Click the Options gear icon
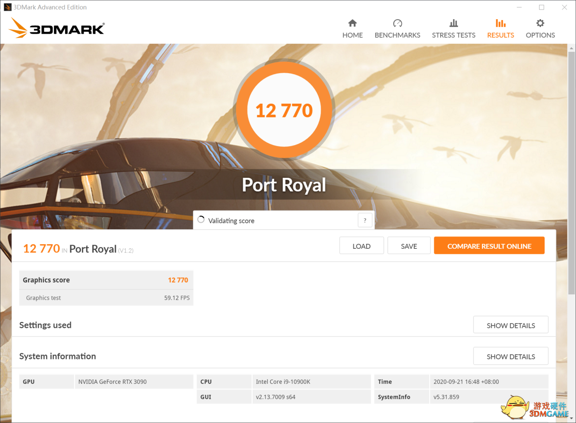The image size is (576, 423). [540, 23]
